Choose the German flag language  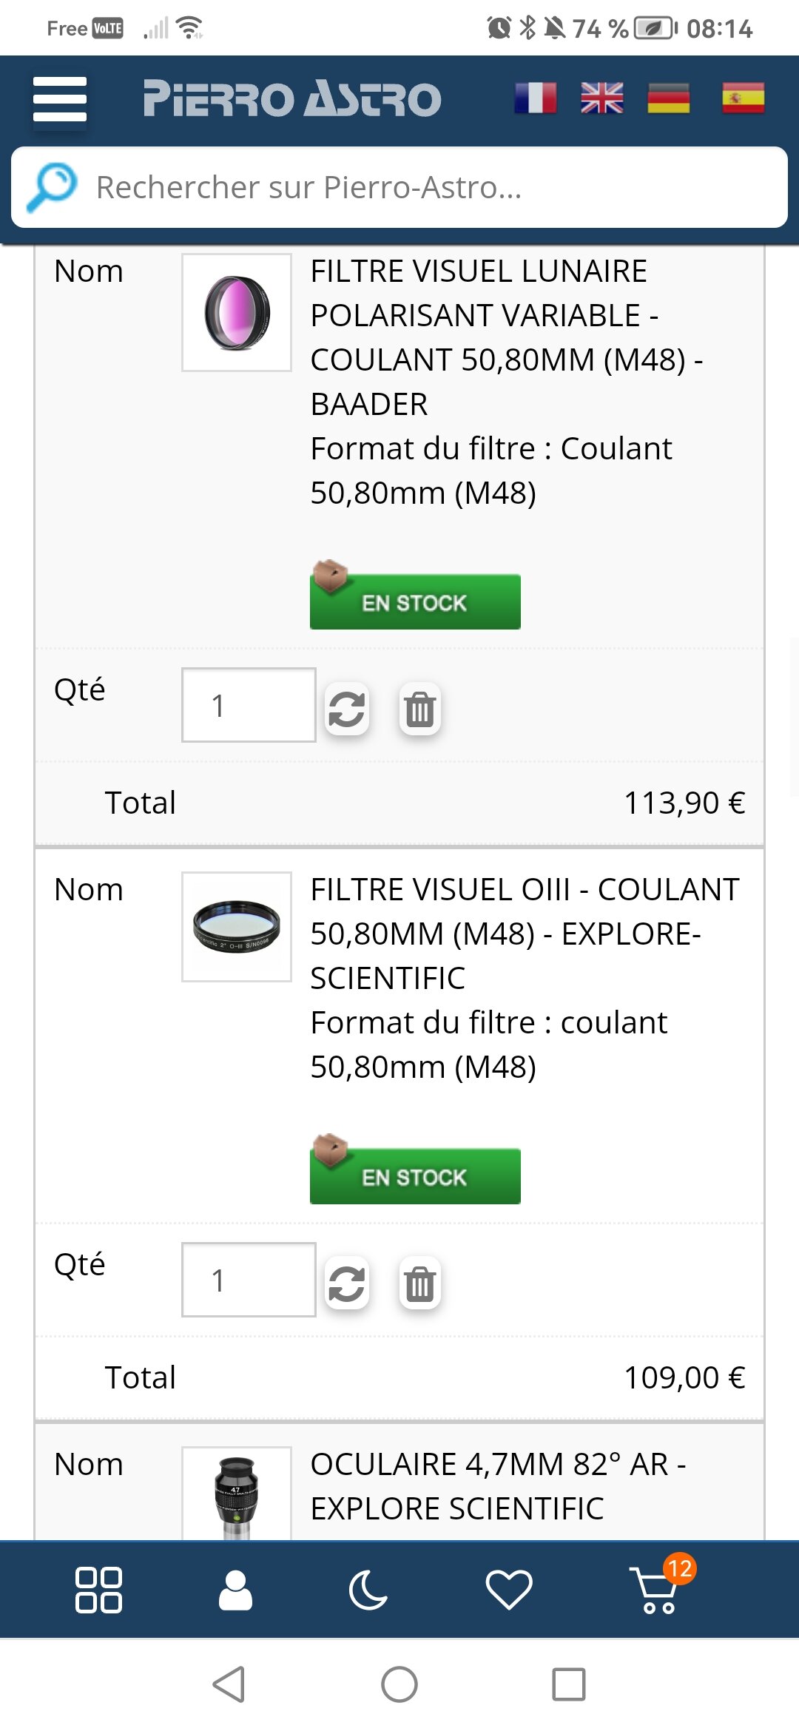coord(669,98)
